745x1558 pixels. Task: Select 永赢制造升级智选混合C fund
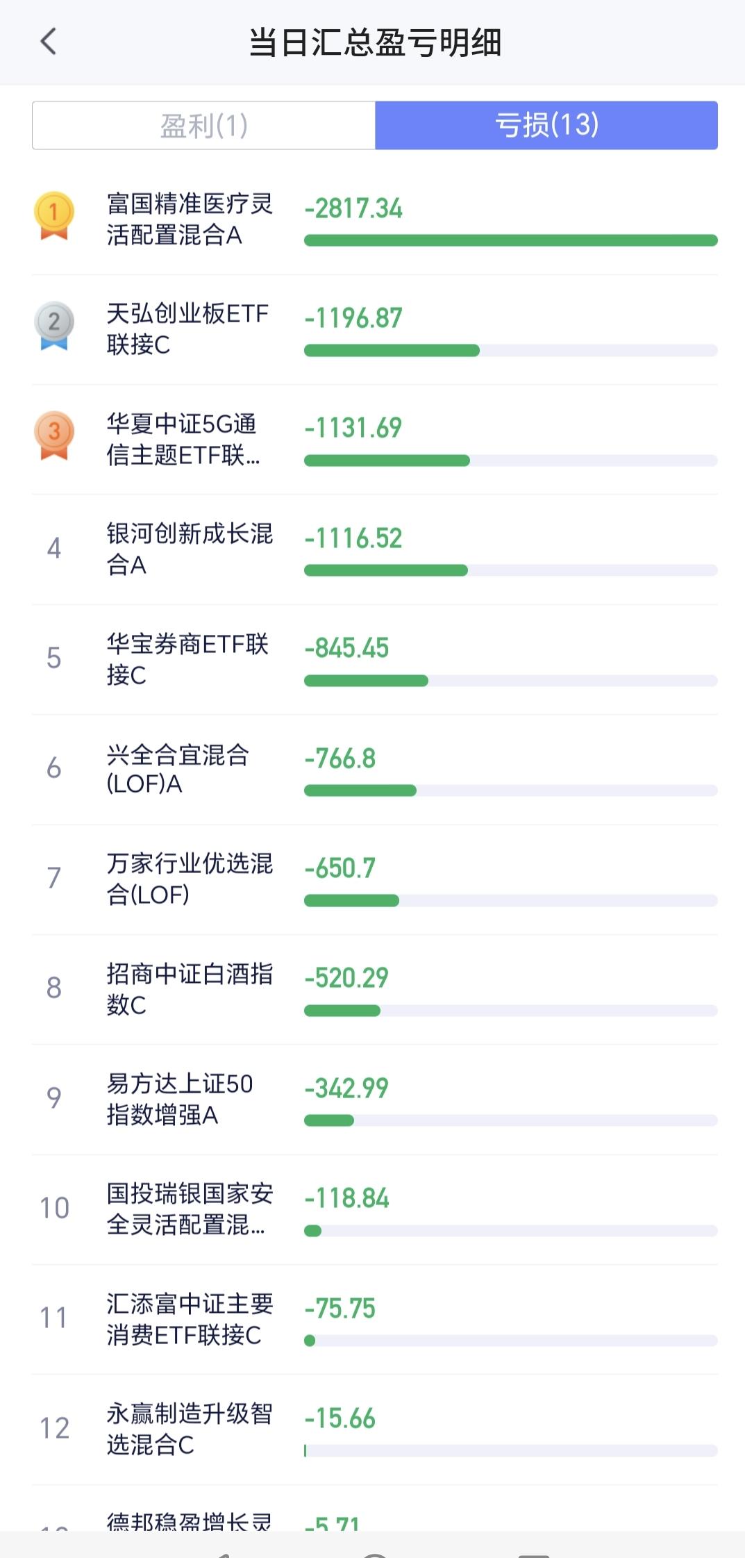189,1429
